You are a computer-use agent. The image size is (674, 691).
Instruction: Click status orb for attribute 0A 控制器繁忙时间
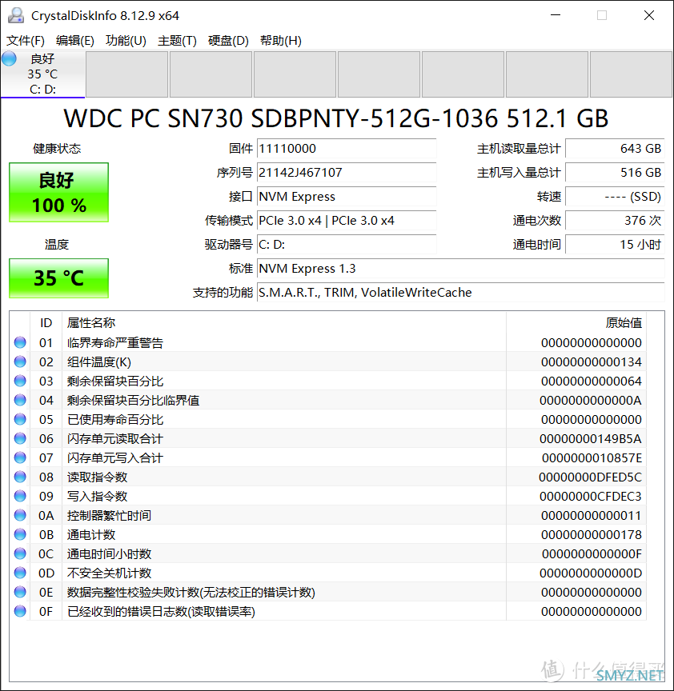point(20,515)
